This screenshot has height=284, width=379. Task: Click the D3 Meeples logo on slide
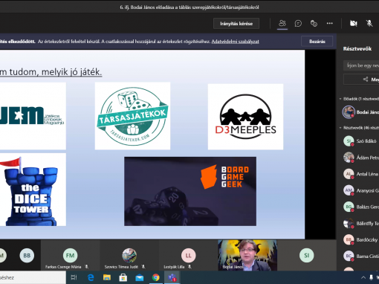click(245, 117)
